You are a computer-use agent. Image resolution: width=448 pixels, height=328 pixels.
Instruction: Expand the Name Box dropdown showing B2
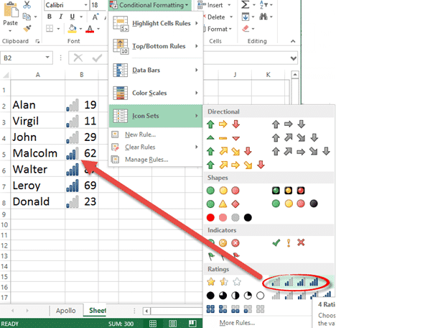[46, 58]
